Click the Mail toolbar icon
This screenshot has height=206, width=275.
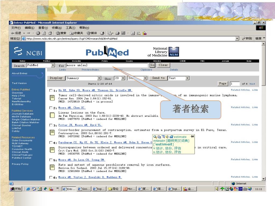110,33
